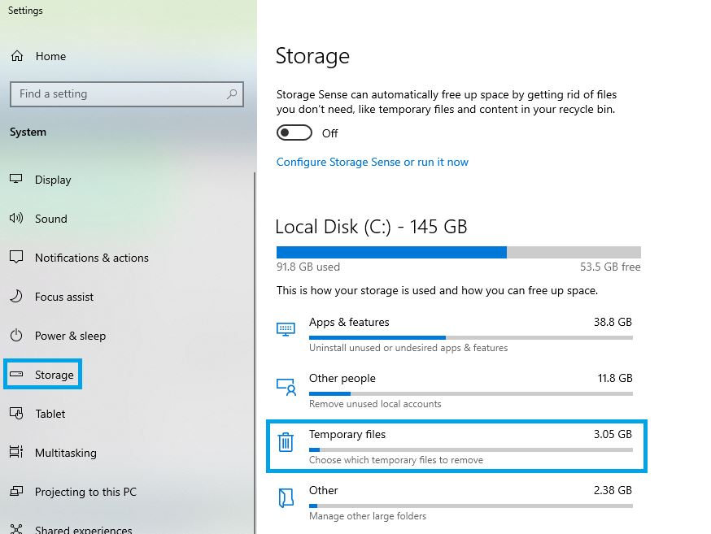This screenshot has height=534, width=711.
Task: Open Display settings via monitor icon
Action: pos(16,180)
